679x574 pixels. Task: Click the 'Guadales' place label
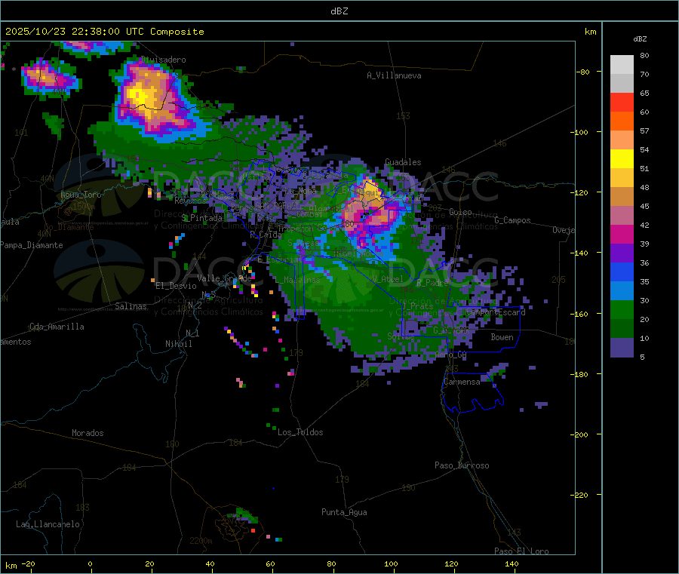click(403, 162)
